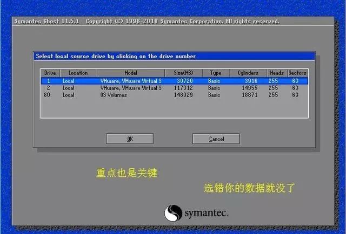Click the Cylinders column header

[248, 73]
